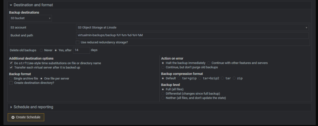Viewport: 318px width, 126px height.
Task: Select Never for Delete old backups
Action: (x=41, y=50)
